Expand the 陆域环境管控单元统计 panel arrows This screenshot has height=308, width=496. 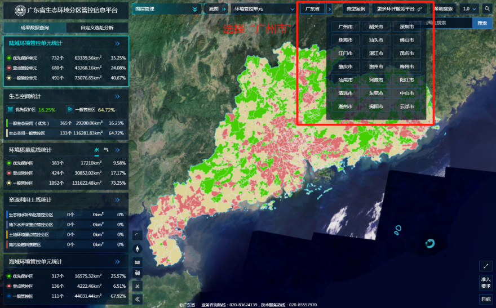pos(118,43)
